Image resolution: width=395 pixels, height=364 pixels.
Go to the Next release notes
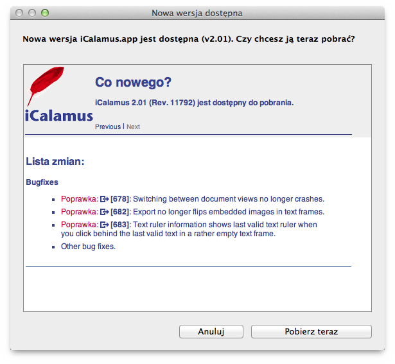click(x=133, y=127)
